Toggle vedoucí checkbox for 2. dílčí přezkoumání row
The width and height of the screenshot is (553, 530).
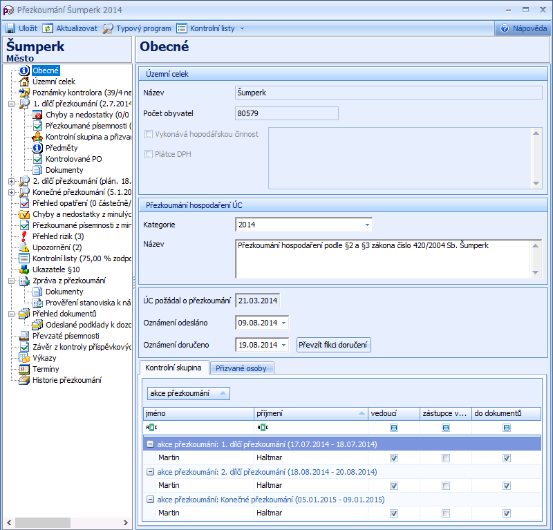tap(394, 486)
